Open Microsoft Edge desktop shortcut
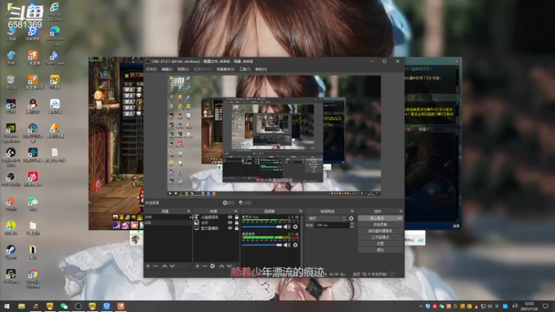The height and width of the screenshot is (312, 555). click(x=55, y=36)
